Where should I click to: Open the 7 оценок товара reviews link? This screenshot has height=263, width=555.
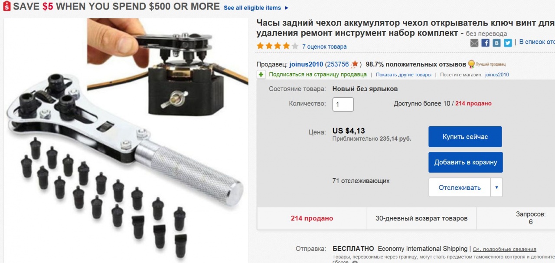coord(324,46)
